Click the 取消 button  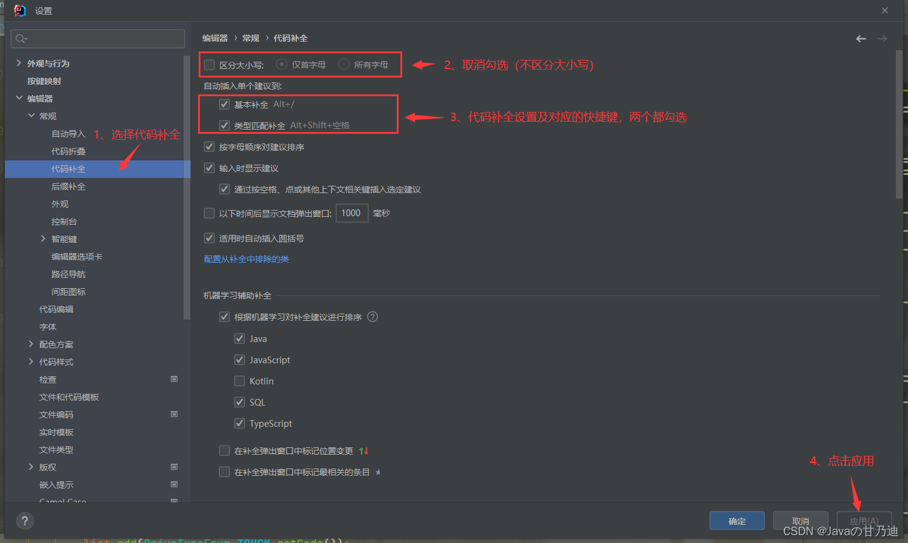coord(801,521)
